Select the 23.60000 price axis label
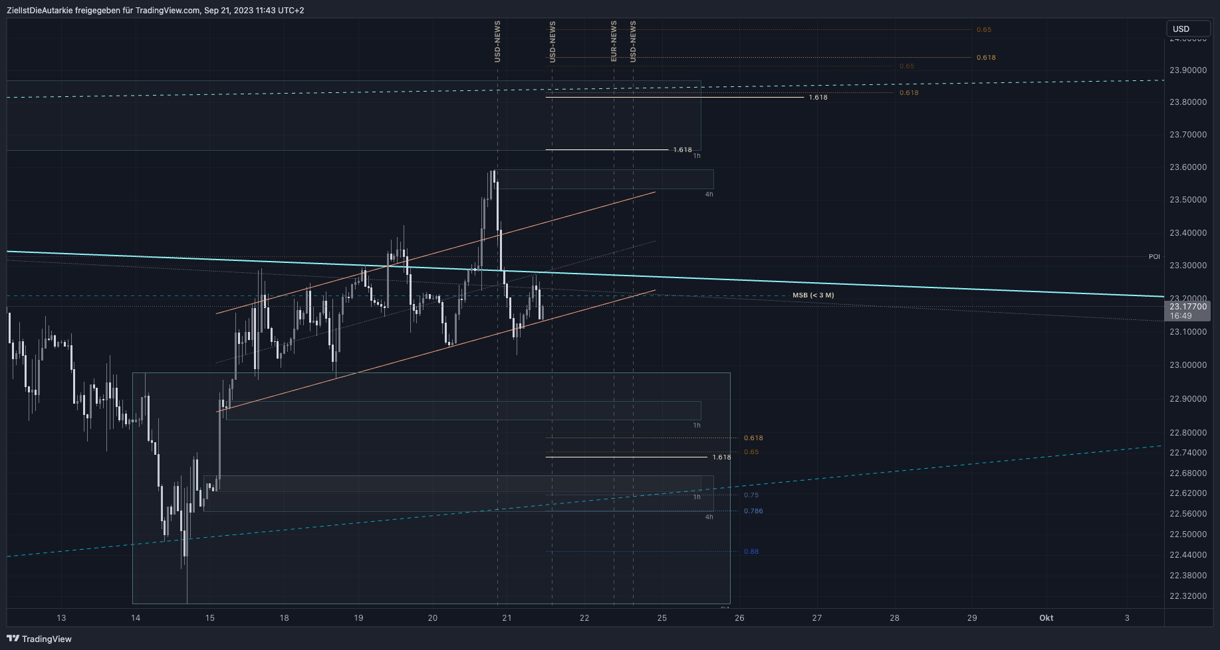 (x=1188, y=167)
